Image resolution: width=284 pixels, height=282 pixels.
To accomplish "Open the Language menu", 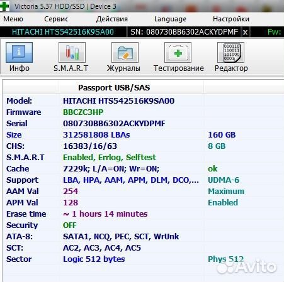I will click(170, 19).
